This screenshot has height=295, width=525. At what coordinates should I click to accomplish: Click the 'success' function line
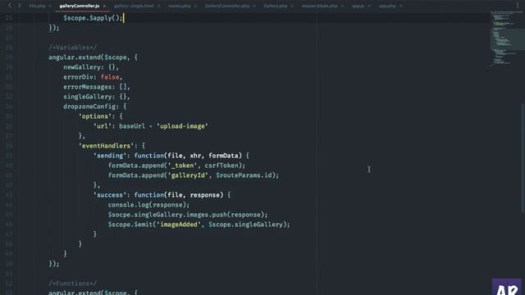tap(162, 195)
